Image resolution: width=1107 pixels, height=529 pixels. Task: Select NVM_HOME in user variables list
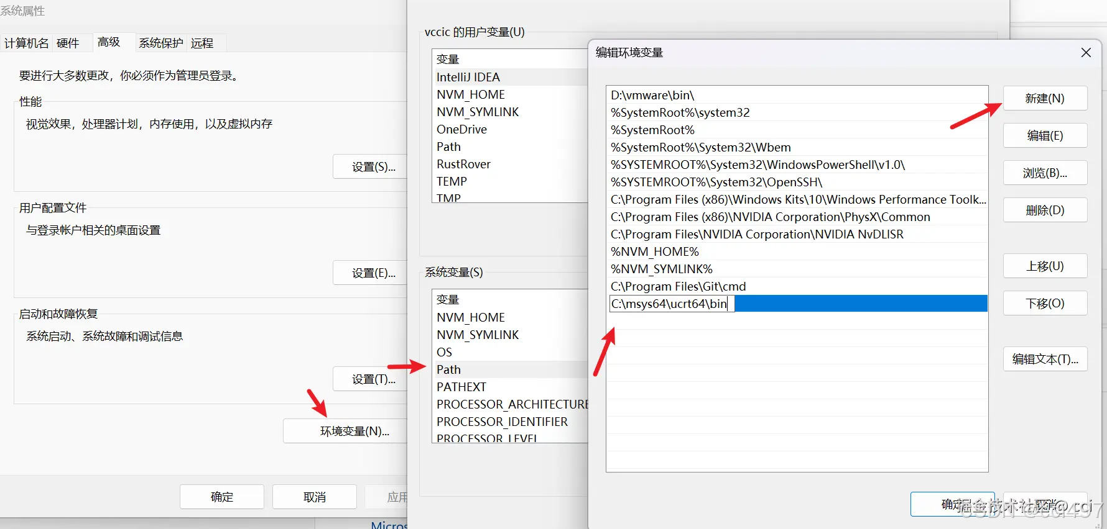(510, 94)
